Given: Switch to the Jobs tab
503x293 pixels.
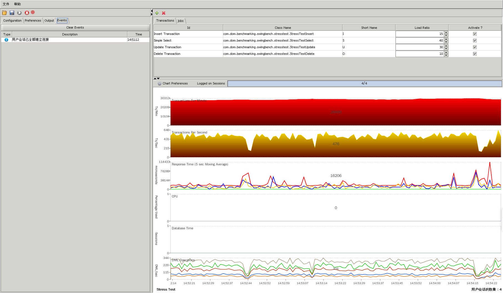Looking at the screenshot, I should point(180,21).
